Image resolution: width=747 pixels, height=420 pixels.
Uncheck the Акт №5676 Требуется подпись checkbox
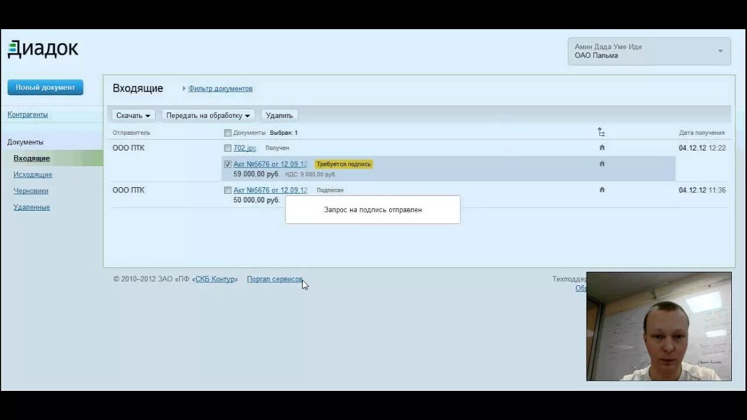228,164
